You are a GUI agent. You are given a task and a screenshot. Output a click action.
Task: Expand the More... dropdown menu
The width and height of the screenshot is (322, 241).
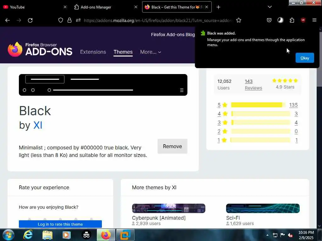(x=151, y=52)
